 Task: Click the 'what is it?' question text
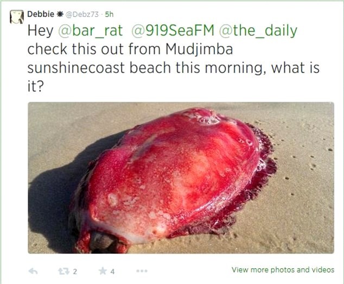click(x=295, y=68)
